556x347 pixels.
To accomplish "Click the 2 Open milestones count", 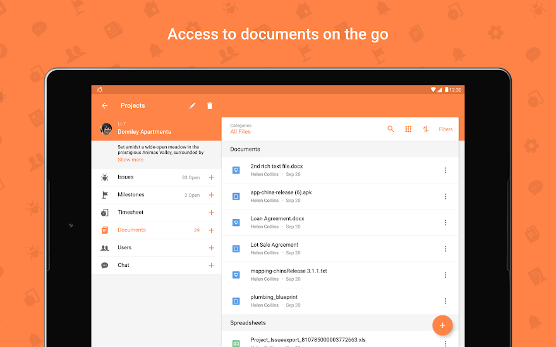I will click(192, 195).
